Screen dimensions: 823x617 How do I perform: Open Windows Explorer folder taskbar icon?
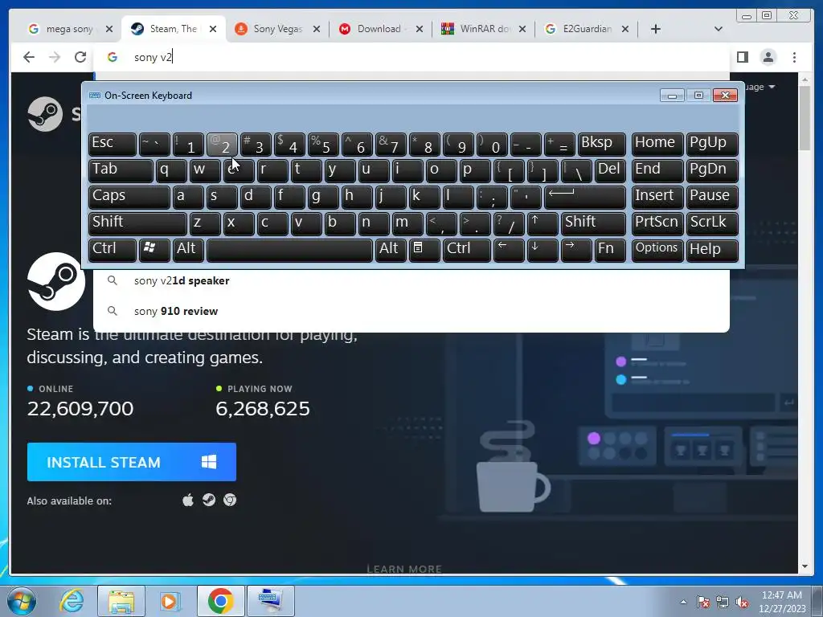[121, 601]
